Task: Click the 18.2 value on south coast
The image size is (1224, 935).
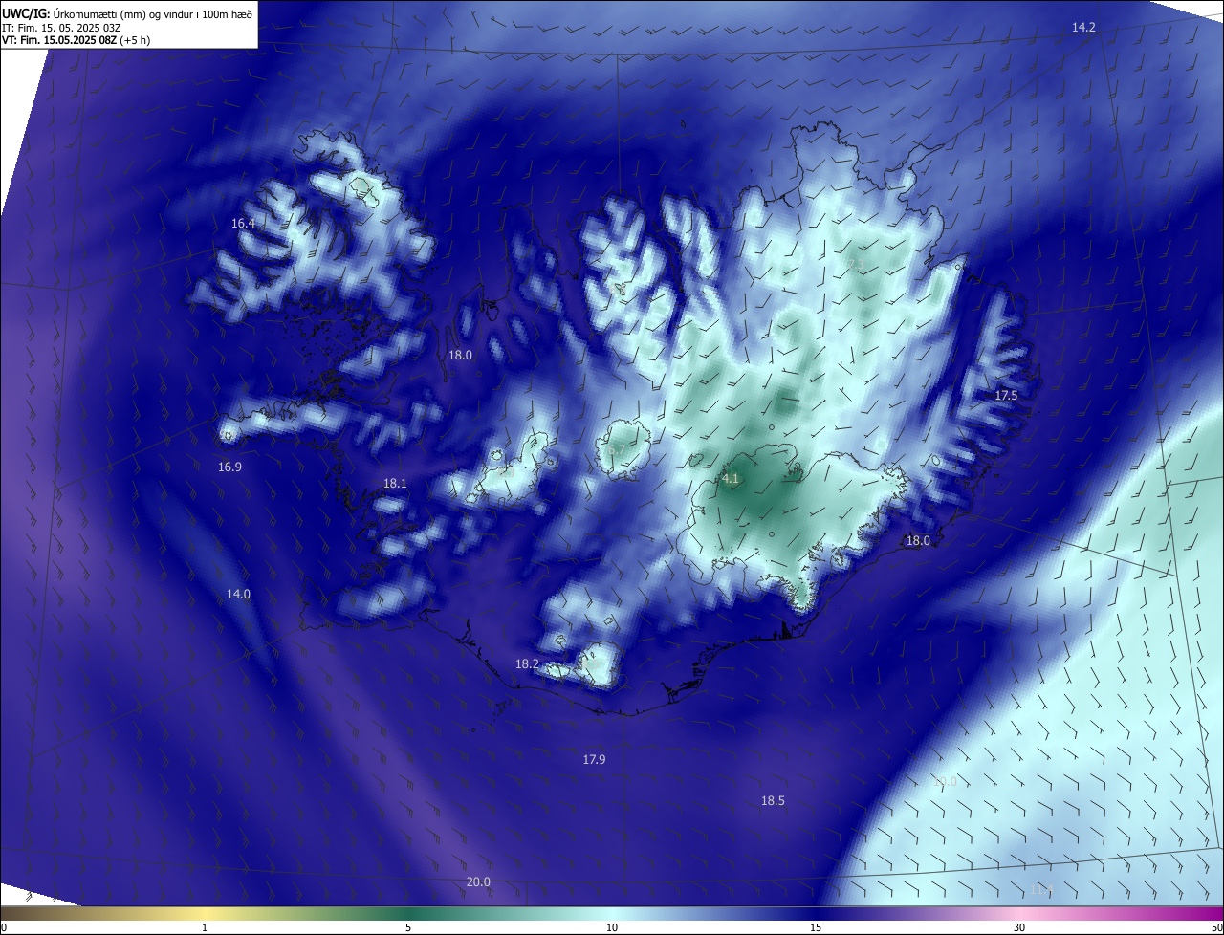Action: pyautogui.click(x=527, y=663)
